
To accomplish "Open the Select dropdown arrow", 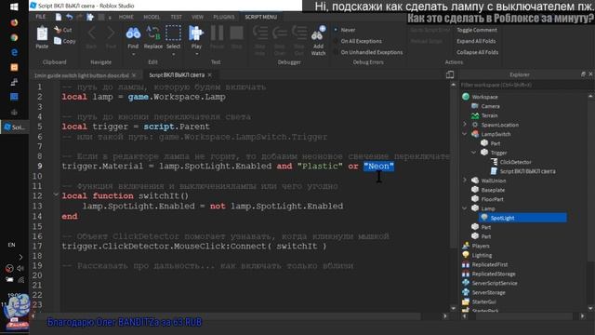I will 173,54.
